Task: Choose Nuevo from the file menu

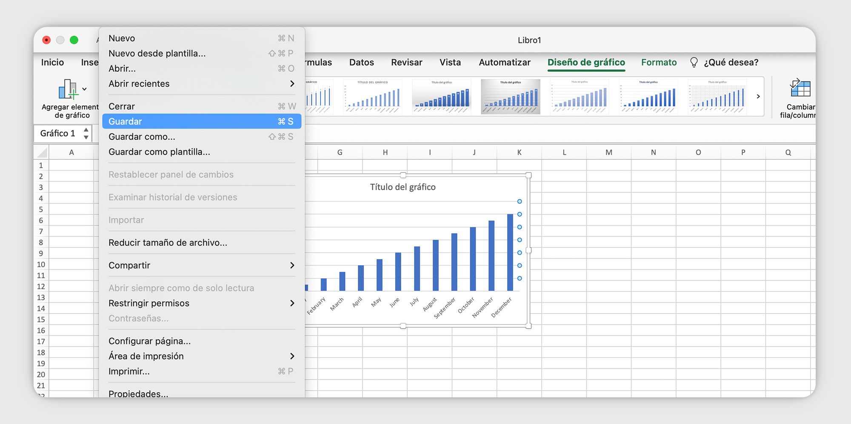Action: click(x=202, y=38)
